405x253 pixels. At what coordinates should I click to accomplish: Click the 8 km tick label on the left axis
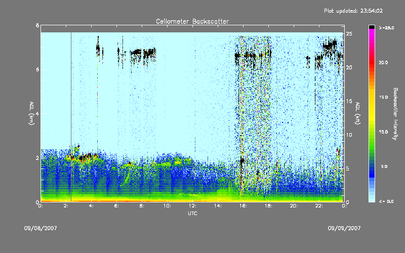click(x=37, y=25)
